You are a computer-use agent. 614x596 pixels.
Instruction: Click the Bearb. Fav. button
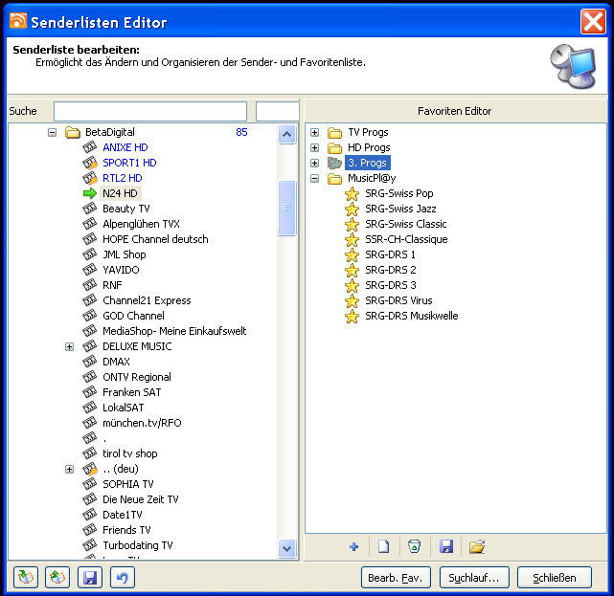(396, 578)
